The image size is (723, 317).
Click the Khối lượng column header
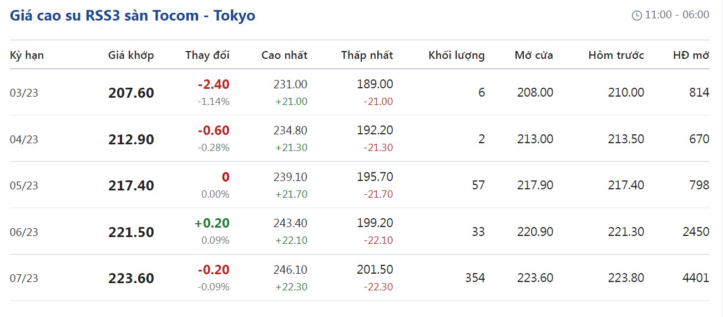456,55
